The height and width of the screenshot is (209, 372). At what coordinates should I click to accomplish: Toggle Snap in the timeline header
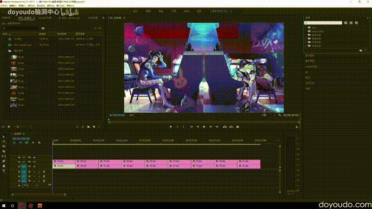point(21,143)
